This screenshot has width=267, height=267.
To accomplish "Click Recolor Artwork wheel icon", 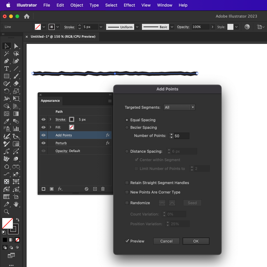I will pyautogui.click(x=247, y=27).
